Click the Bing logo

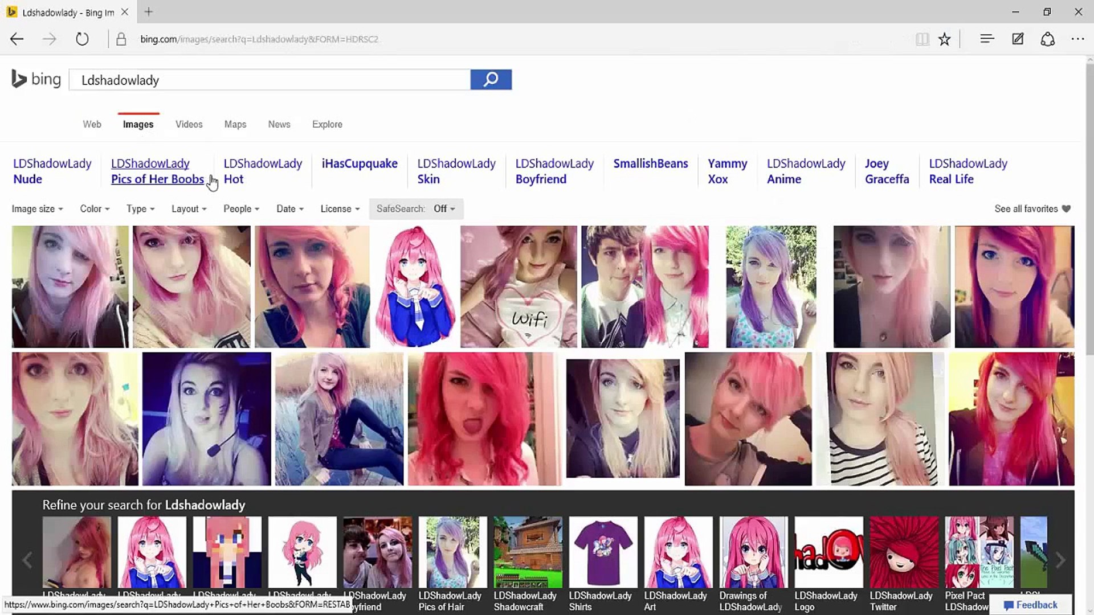(x=36, y=80)
